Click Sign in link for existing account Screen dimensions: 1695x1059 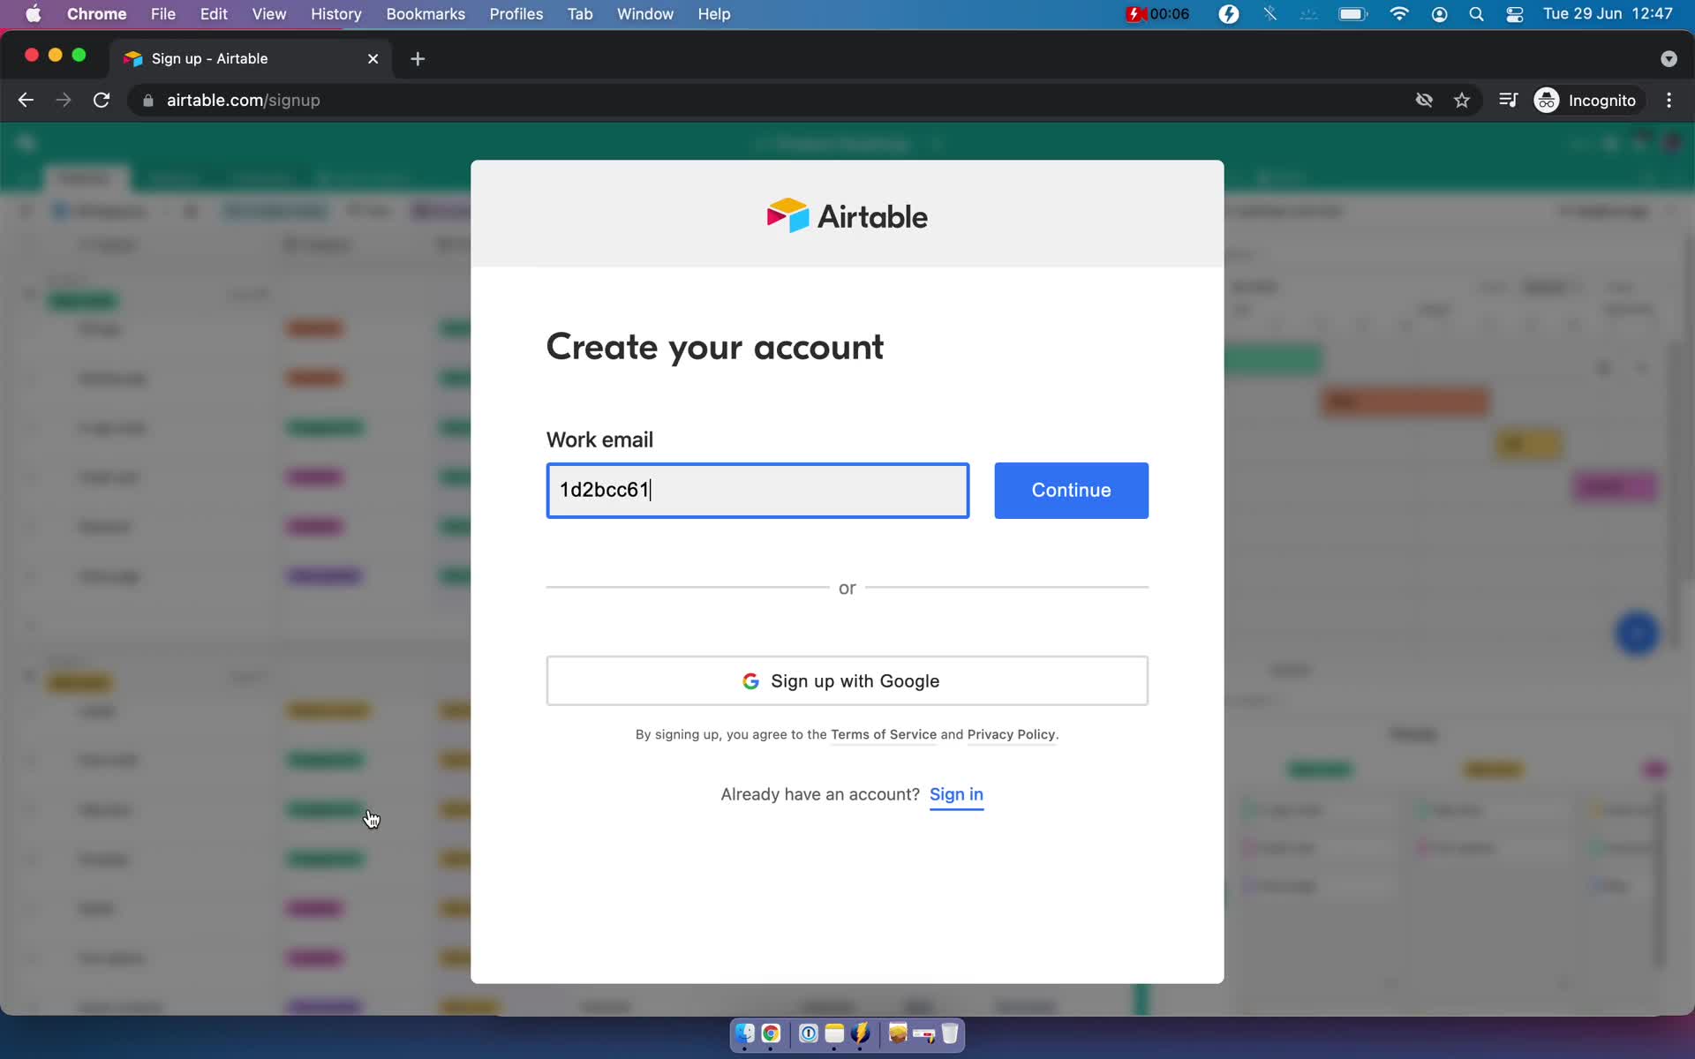click(955, 794)
